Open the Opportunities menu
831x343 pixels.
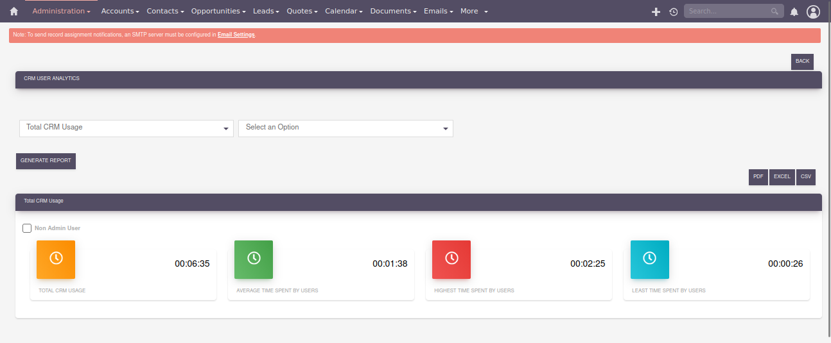tap(219, 12)
